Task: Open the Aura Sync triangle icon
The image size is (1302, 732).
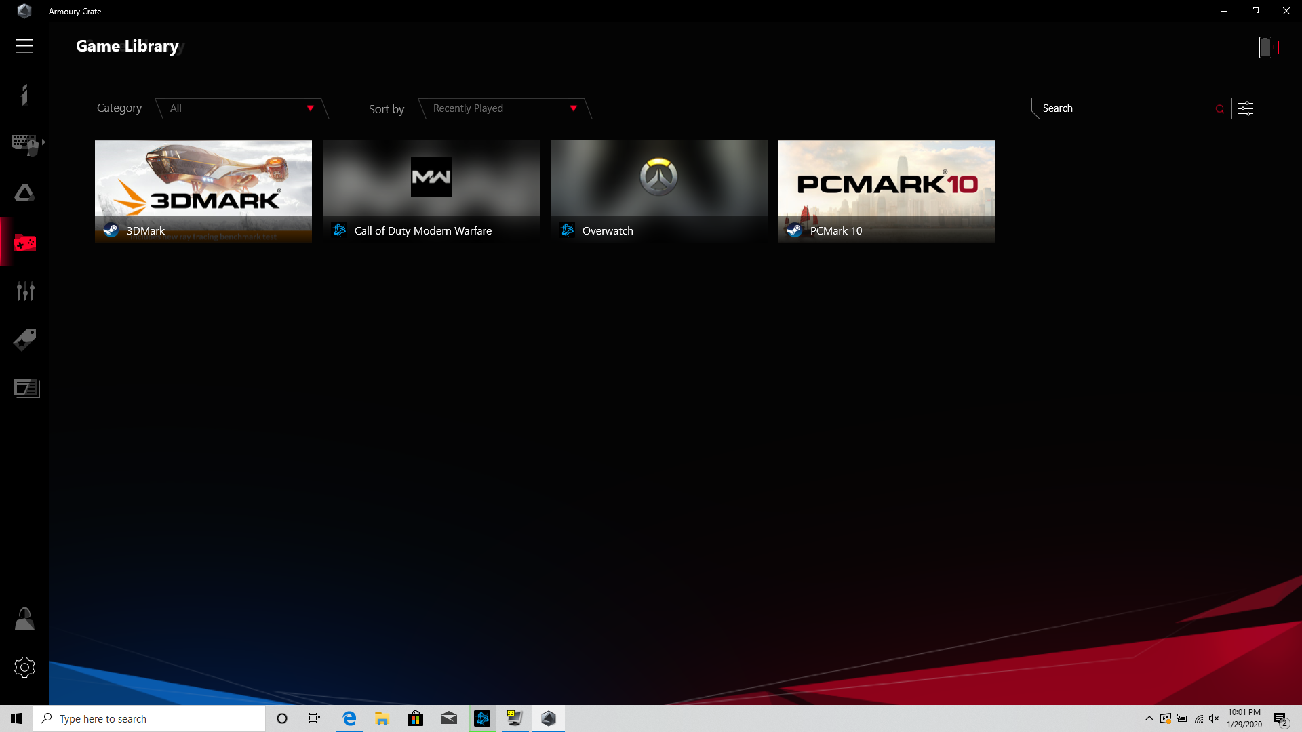Action: coord(24,193)
